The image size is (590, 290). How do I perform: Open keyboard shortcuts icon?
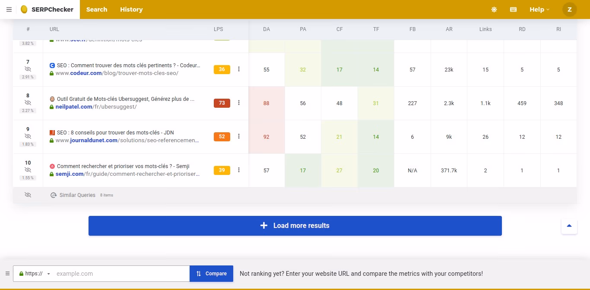click(x=514, y=9)
